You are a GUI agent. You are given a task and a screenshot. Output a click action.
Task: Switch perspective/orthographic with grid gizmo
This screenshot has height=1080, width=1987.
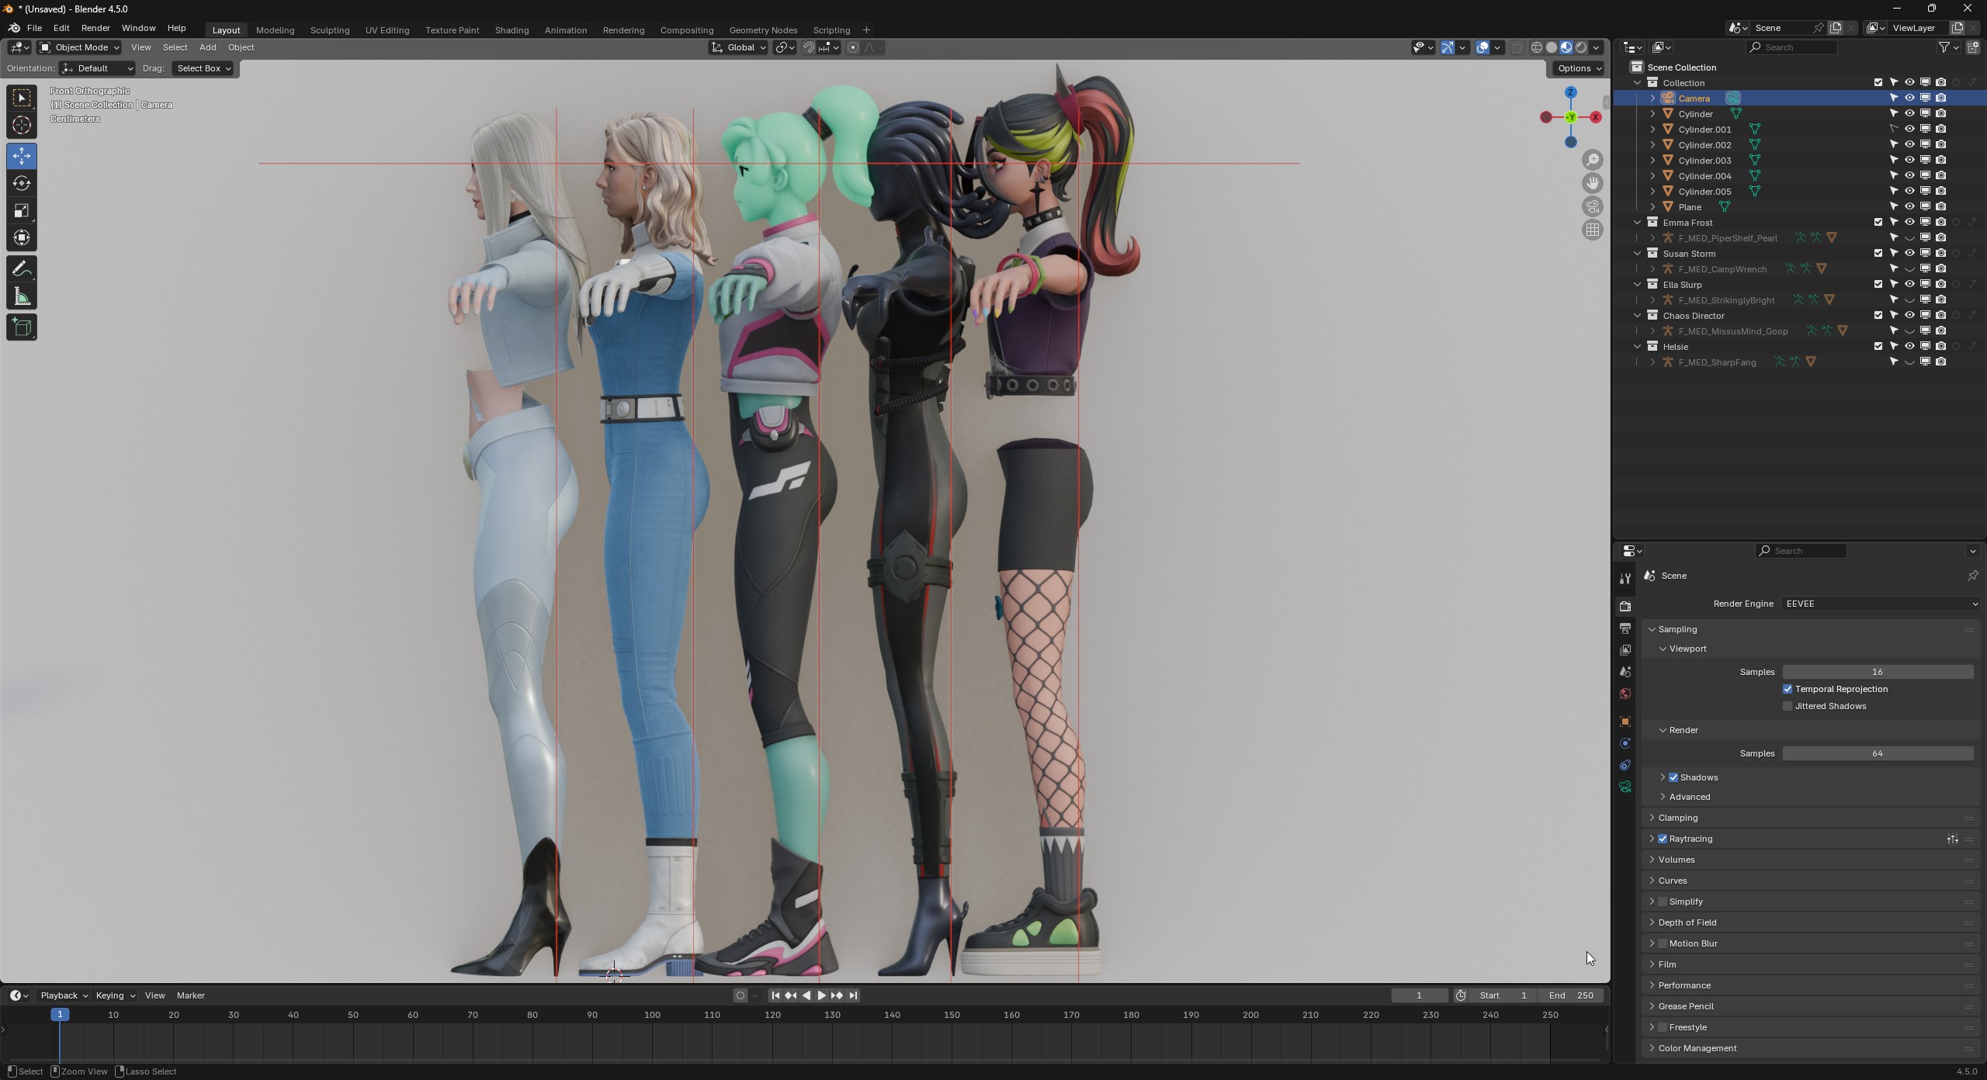(x=1593, y=230)
